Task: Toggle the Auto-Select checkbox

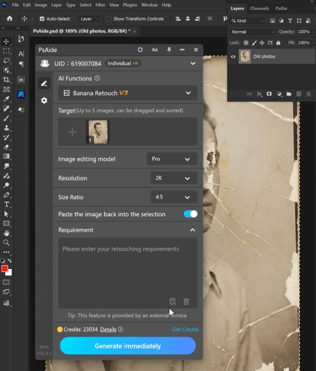Action: click(x=42, y=19)
